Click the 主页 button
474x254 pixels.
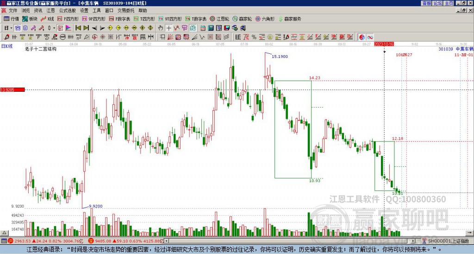pyautogui.click(x=449, y=3)
